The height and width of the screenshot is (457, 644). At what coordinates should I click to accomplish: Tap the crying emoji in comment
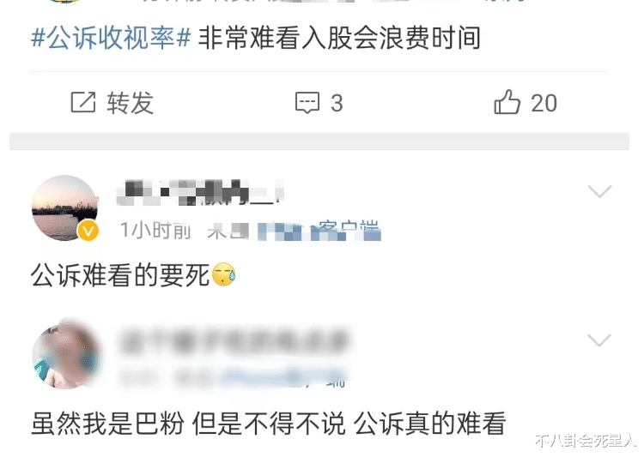click(x=224, y=274)
